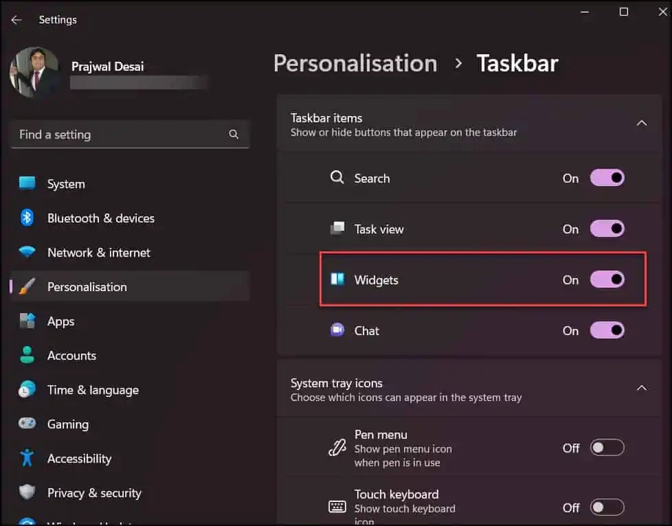Select the Gaming controller icon
Image resolution: width=672 pixels, height=526 pixels.
point(26,424)
